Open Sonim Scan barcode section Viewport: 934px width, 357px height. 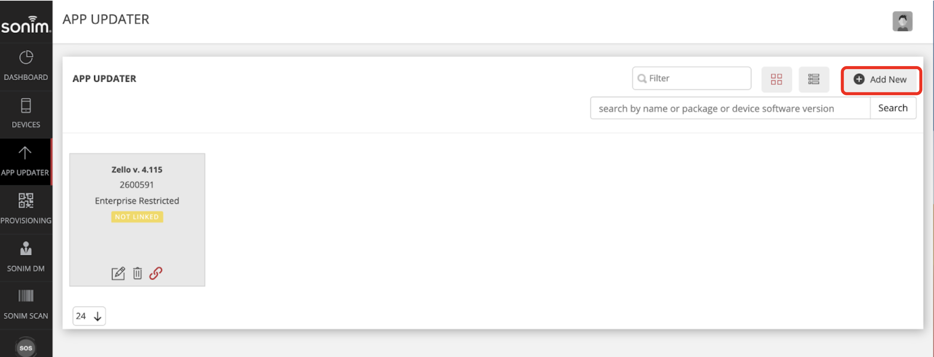(x=26, y=305)
